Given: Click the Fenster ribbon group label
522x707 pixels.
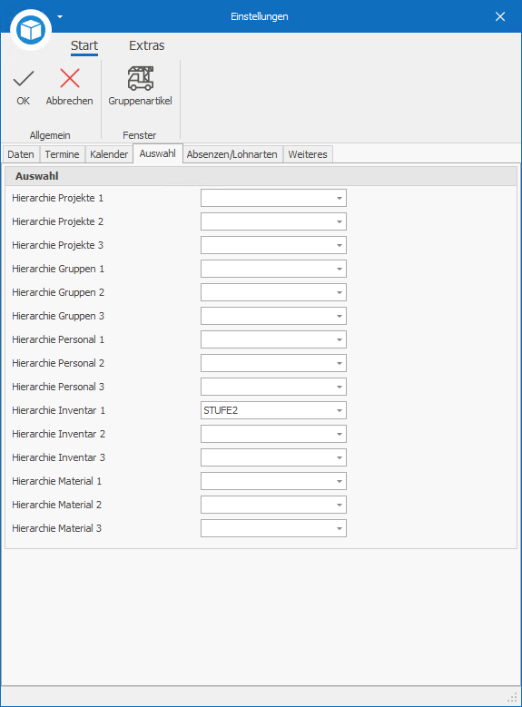Looking at the screenshot, I should click(x=140, y=135).
